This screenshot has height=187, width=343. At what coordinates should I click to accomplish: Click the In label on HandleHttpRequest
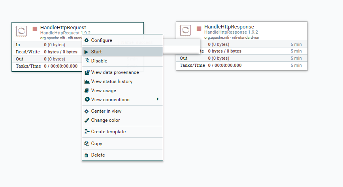[18, 45]
